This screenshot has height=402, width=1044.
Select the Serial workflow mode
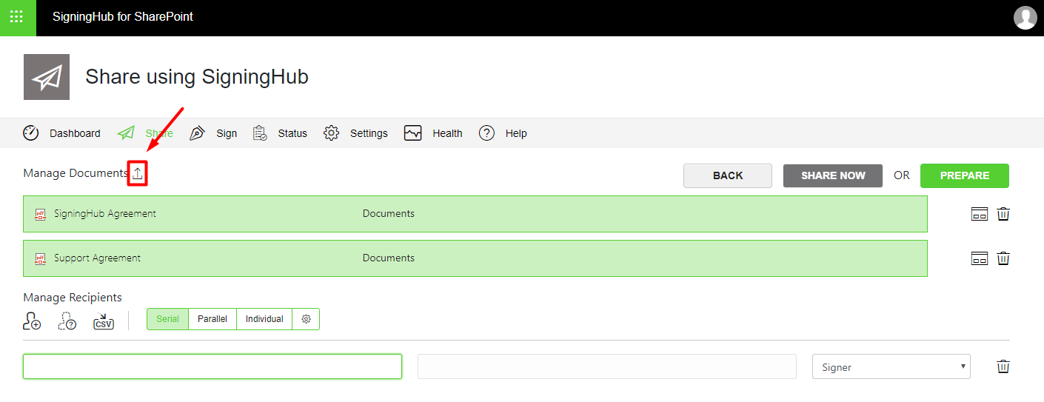167,319
